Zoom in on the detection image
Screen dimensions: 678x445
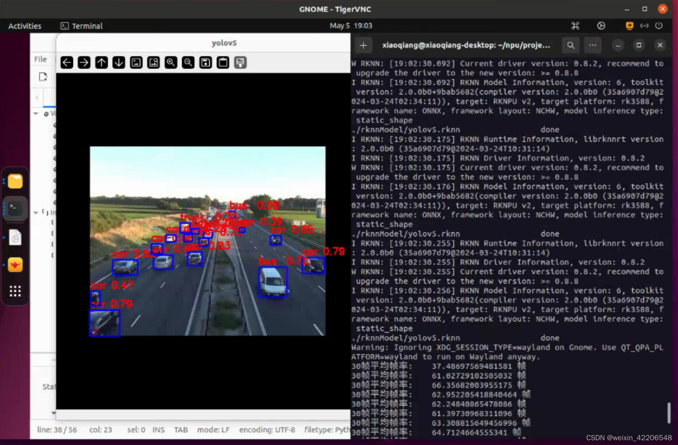(171, 62)
